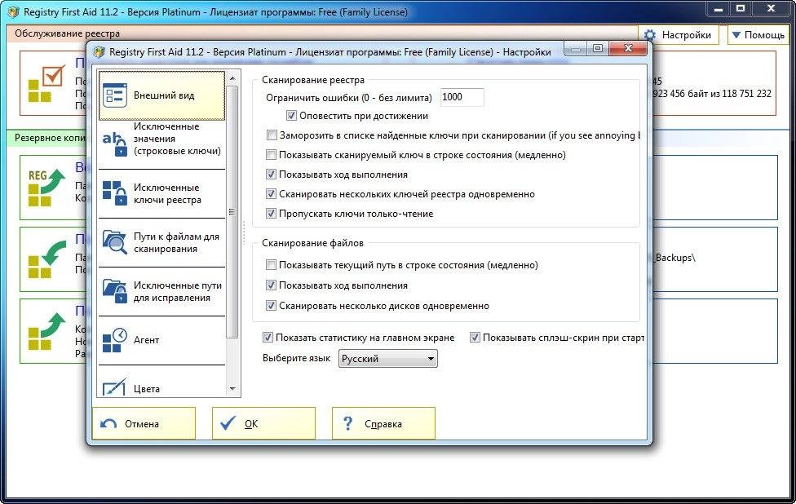Toggle Сканировать нескольких ключей реестра одновременно
This screenshot has height=504, width=796.
click(271, 194)
